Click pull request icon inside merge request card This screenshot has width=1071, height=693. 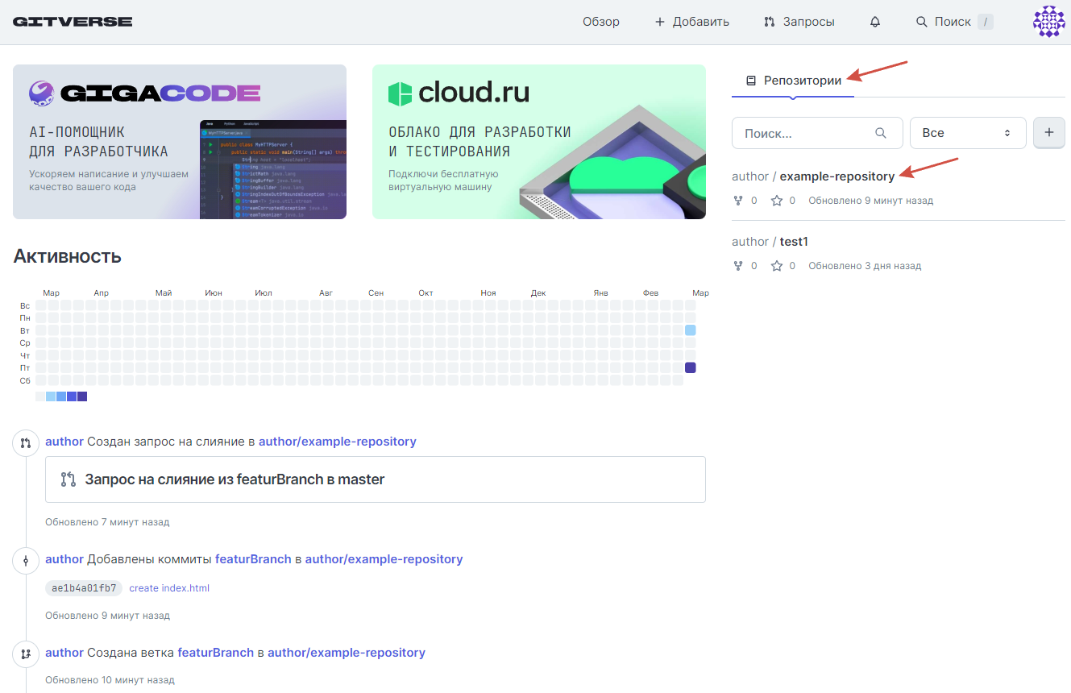(68, 479)
